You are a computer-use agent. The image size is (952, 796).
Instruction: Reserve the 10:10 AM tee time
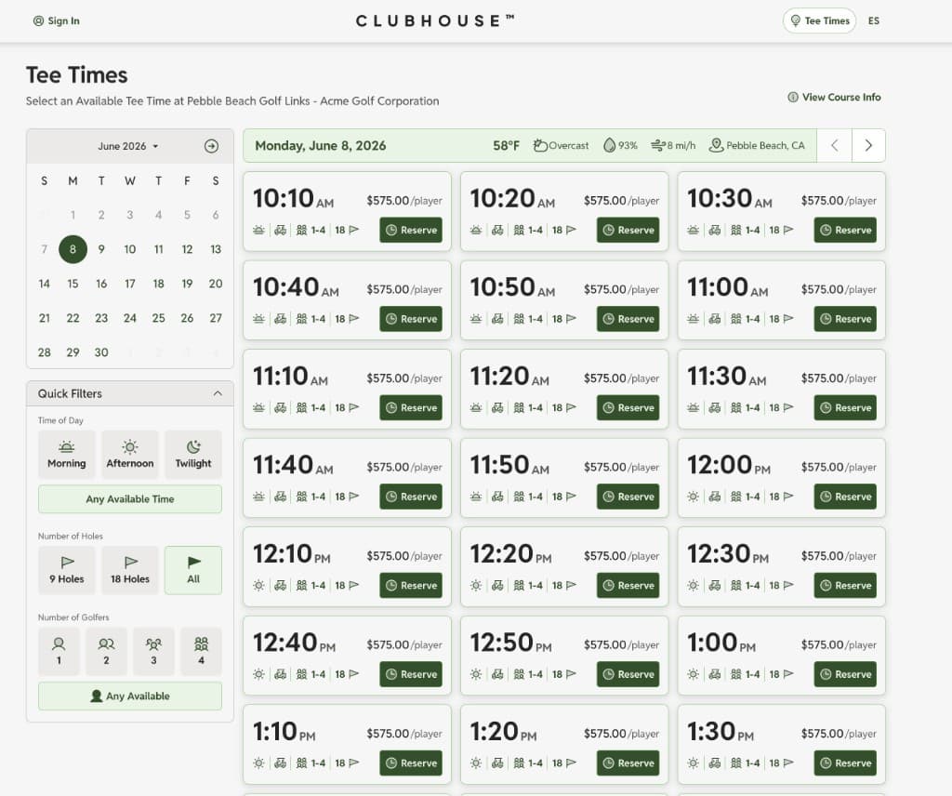click(x=411, y=230)
